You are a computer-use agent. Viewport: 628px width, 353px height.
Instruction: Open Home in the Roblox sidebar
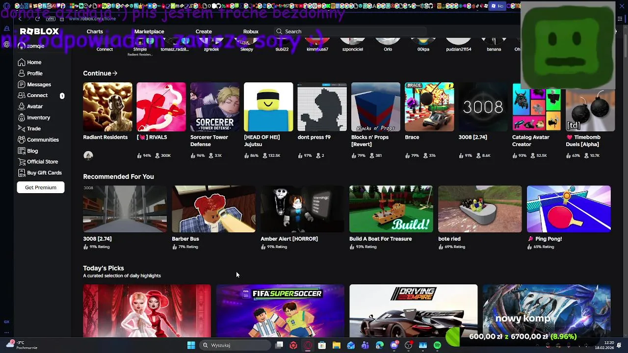pyautogui.click(x=29, y=62)
